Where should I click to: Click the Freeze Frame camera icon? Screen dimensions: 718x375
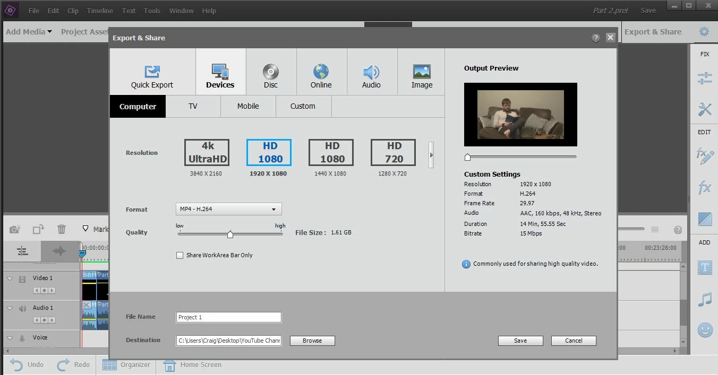(x=15, y=229)
